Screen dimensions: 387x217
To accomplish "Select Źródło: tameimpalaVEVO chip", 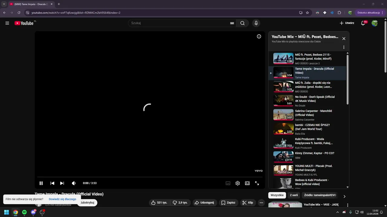I will 320,195.
